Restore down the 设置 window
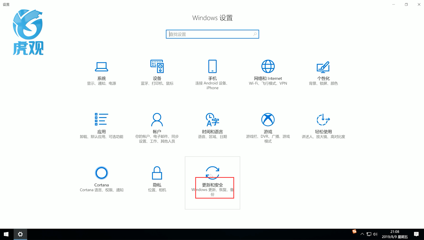 [406, 4]
